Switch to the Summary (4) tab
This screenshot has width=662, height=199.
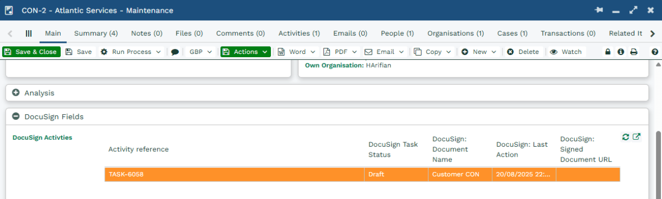tap(96, 34)
